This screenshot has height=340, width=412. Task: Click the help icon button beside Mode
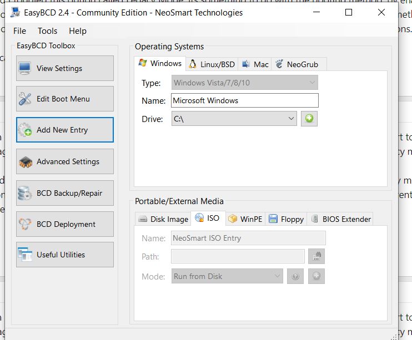(x=295, y=276)
